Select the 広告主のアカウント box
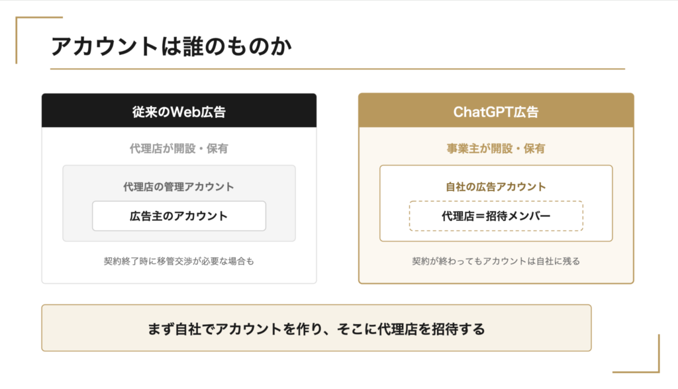Screen dimensions: 678x389 (x=179, y=216)
